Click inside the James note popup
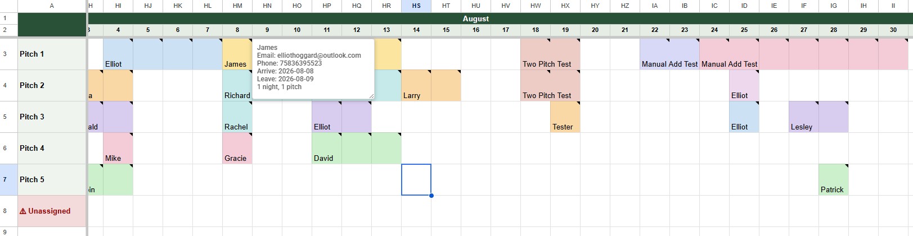 [x=313, y=68]
